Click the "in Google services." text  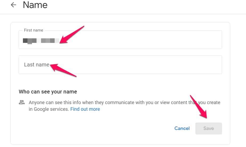coord(49,109)
